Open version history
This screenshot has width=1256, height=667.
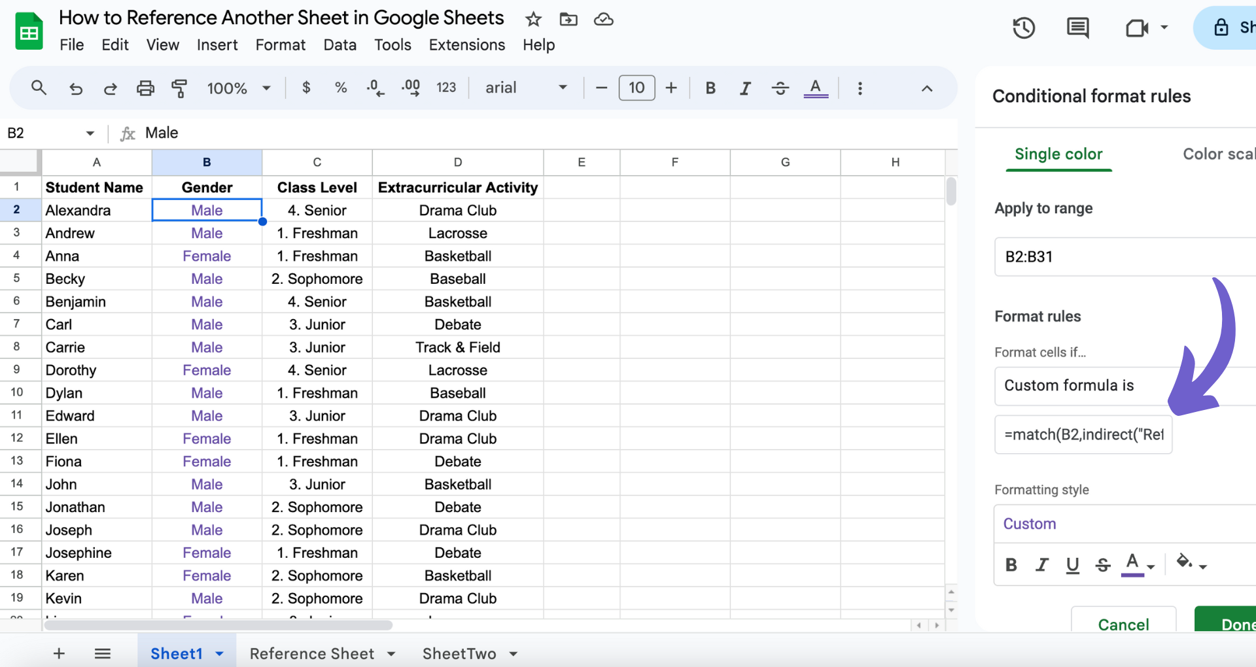1024,27
